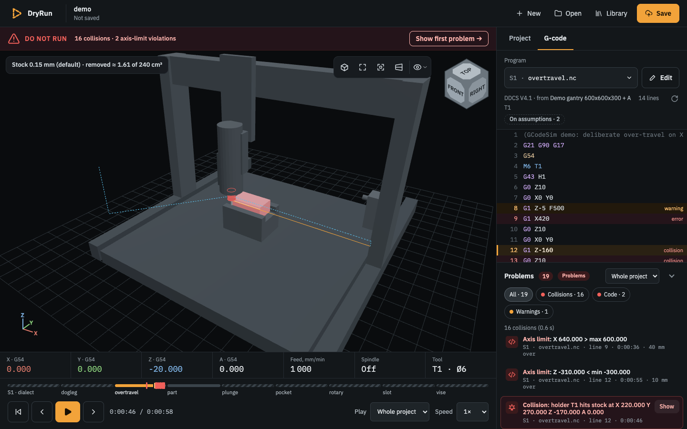Select the G-code tab

tap(555, 38)
